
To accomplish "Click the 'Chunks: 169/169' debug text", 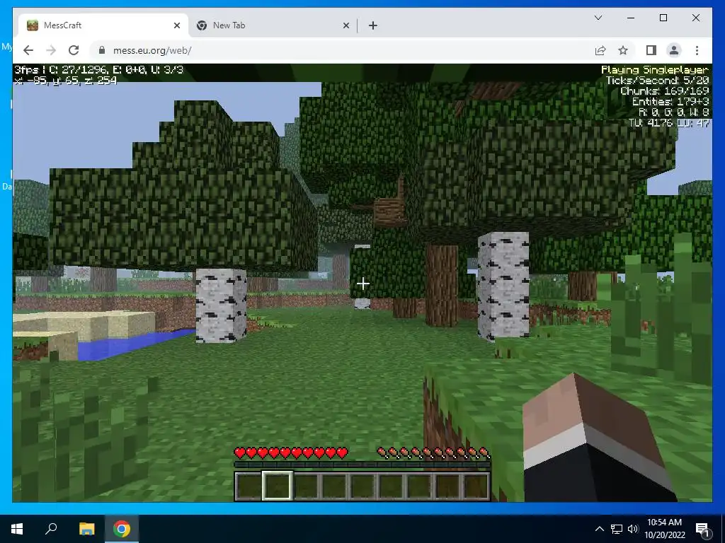I will tap(664, 91).
